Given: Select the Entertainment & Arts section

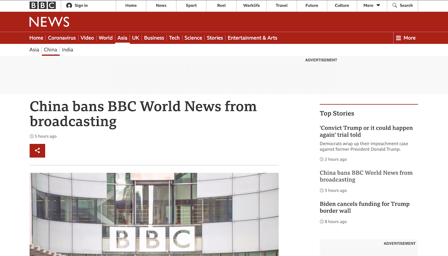Looking at the screenshot, I should pos(252,38).
